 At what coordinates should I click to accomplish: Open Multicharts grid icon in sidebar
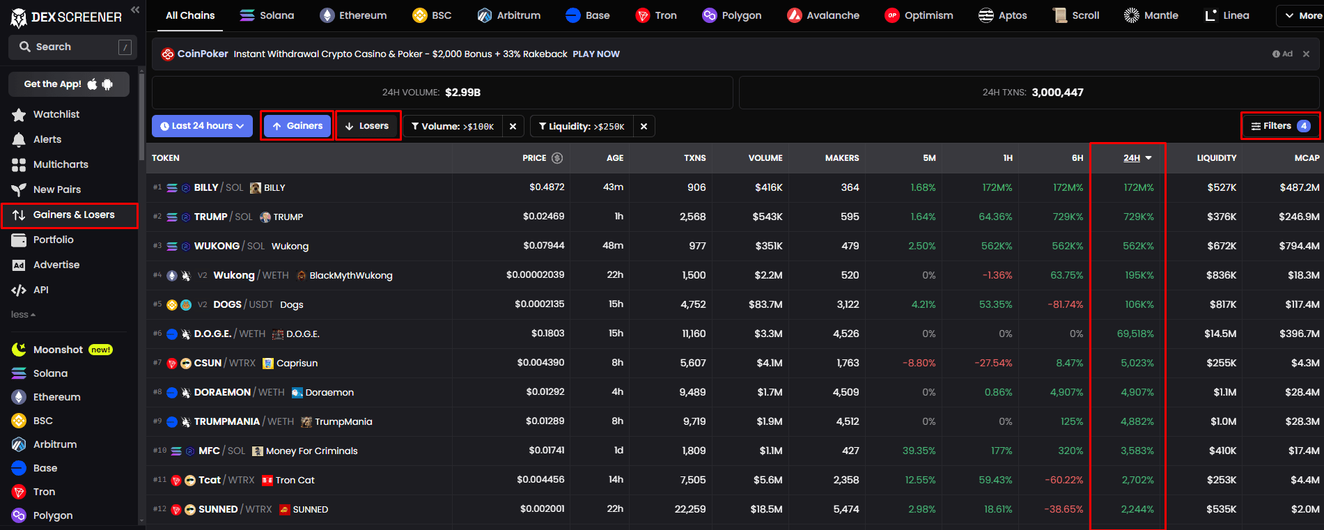[19, 164]
